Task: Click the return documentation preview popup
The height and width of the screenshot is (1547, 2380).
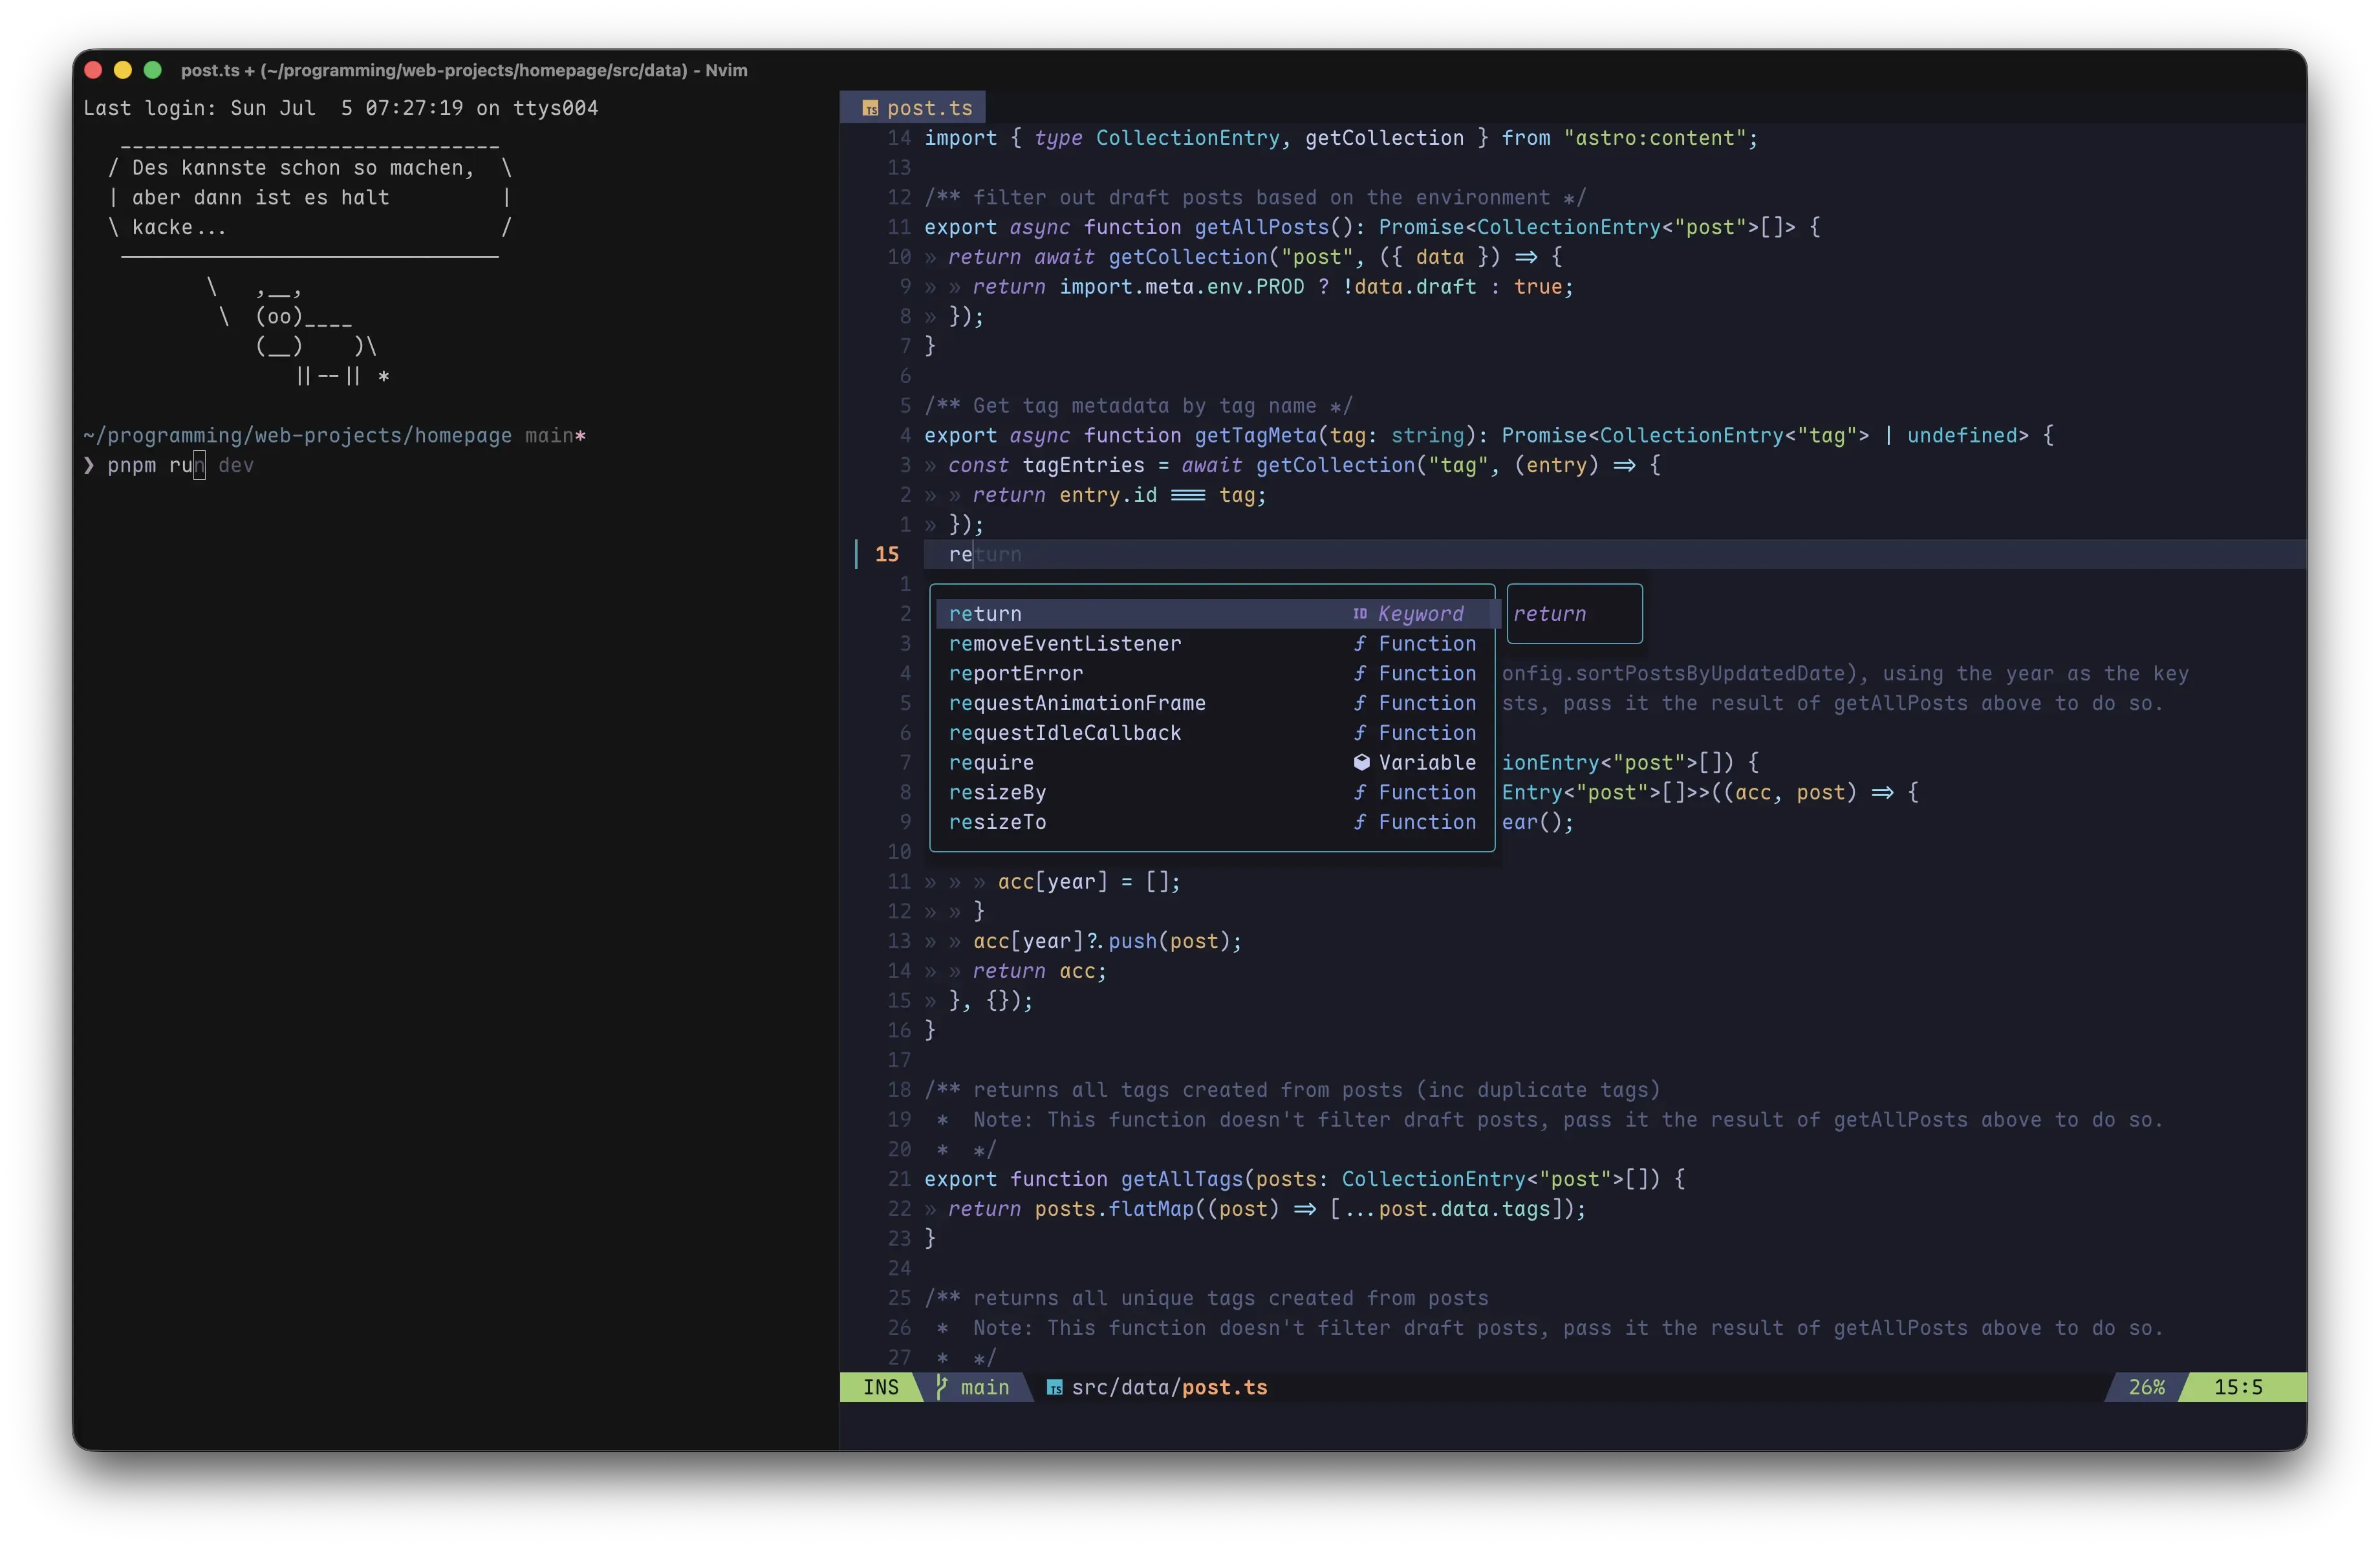Action: tap(1574, 614)
